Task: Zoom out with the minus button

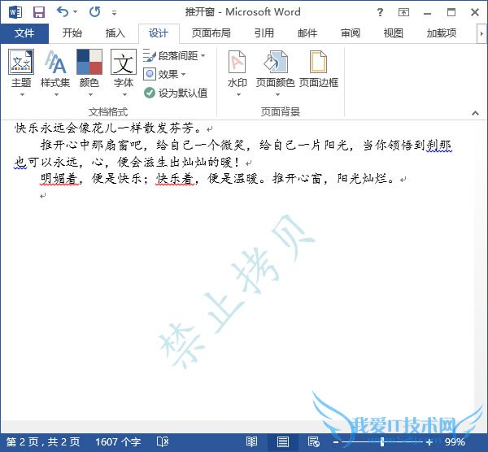Action: tap(336, 441)
